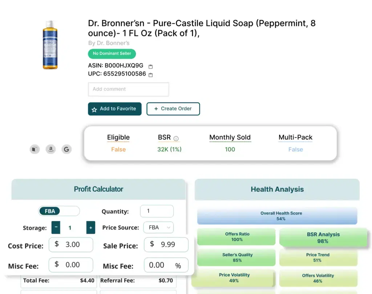Image resolution: width=372 pixels, height=294 pixels.
Task: Click the Add comment field
Action: click(x=128, y=89)
